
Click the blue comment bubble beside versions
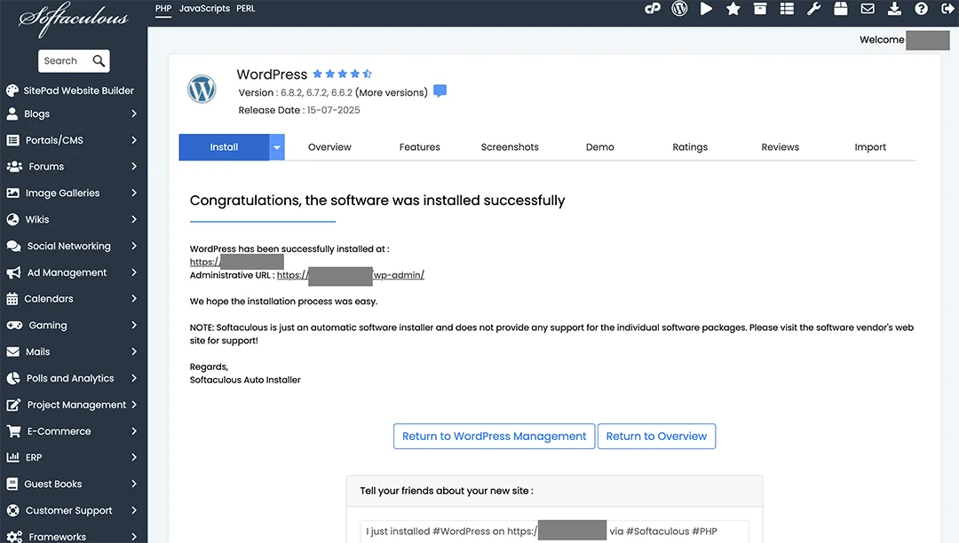click(440, 91)
